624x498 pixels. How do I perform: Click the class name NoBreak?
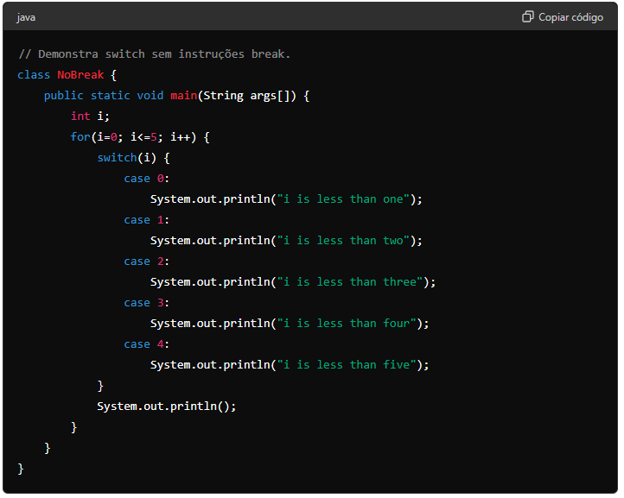coord(80,75)
